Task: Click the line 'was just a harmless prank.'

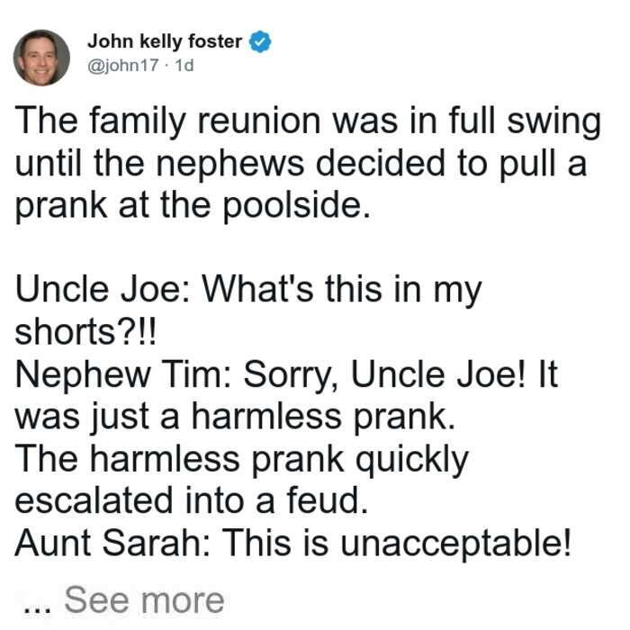Action: click(236, 418)
